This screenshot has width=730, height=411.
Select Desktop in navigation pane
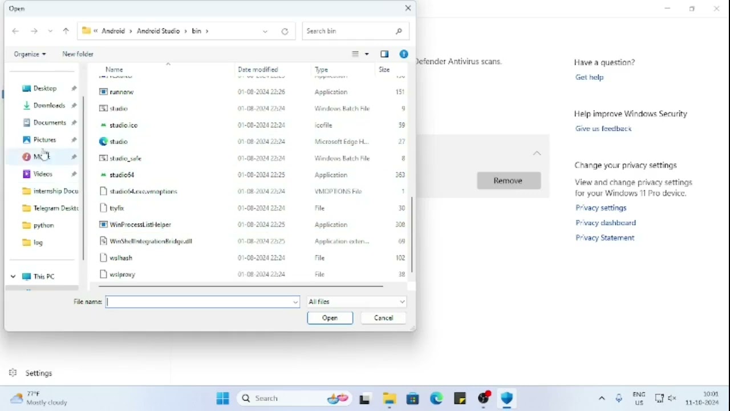(45, 88)
